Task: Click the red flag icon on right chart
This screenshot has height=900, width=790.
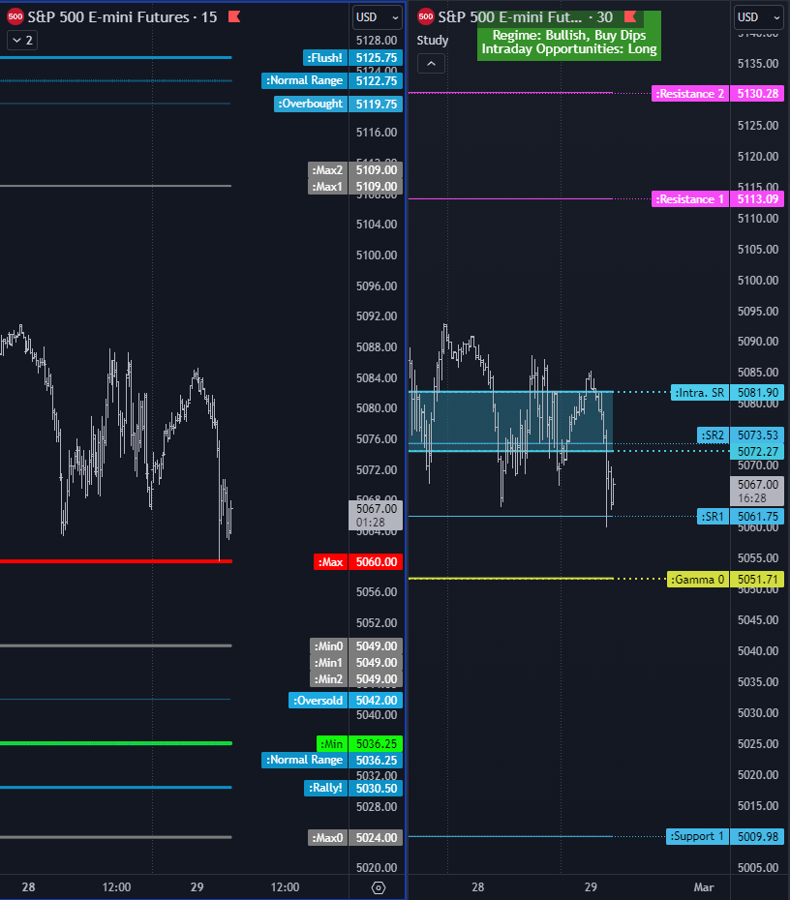Action: pyautogui.click(x=630, y=16)
